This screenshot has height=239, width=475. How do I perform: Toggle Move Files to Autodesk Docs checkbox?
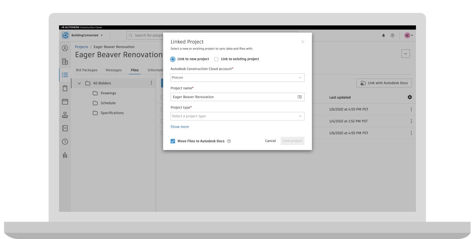[173, 141]
